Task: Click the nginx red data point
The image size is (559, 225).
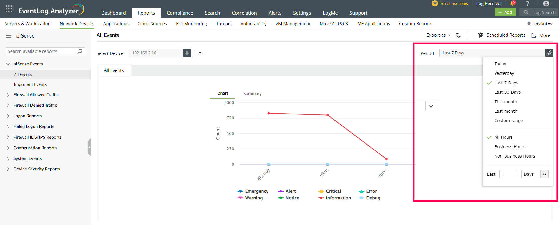Action: pyautogui.click(x=387, y=159)
